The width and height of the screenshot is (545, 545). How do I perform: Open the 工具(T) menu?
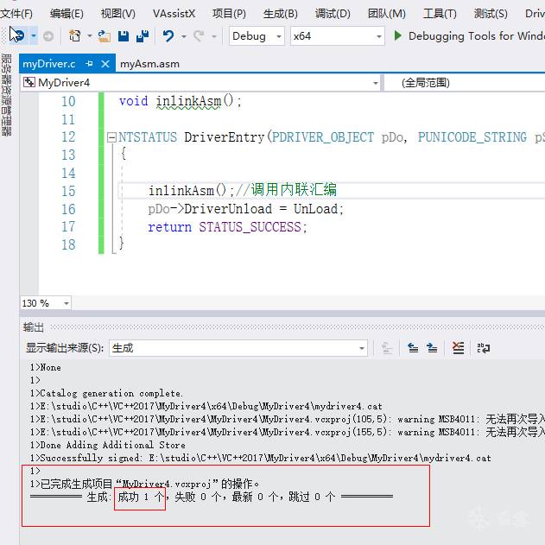(440, 14)
